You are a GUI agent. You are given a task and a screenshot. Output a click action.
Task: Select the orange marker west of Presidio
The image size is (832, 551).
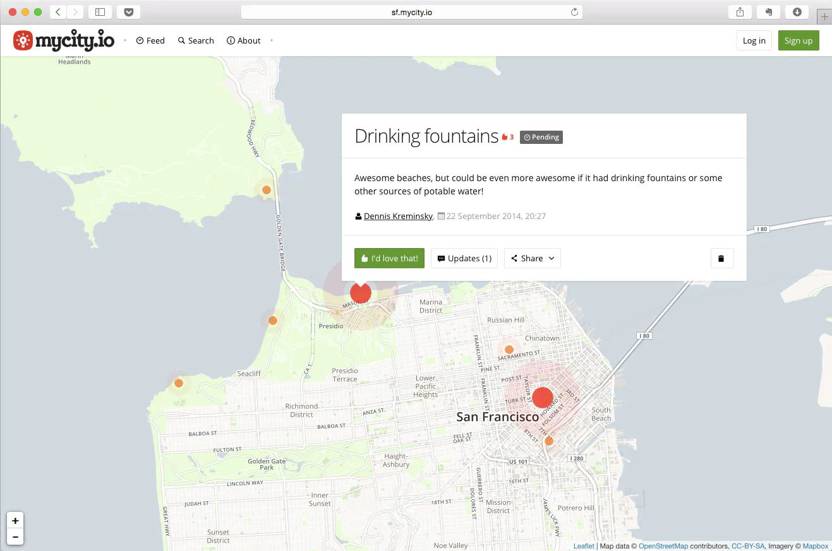(x=273, y=321)
